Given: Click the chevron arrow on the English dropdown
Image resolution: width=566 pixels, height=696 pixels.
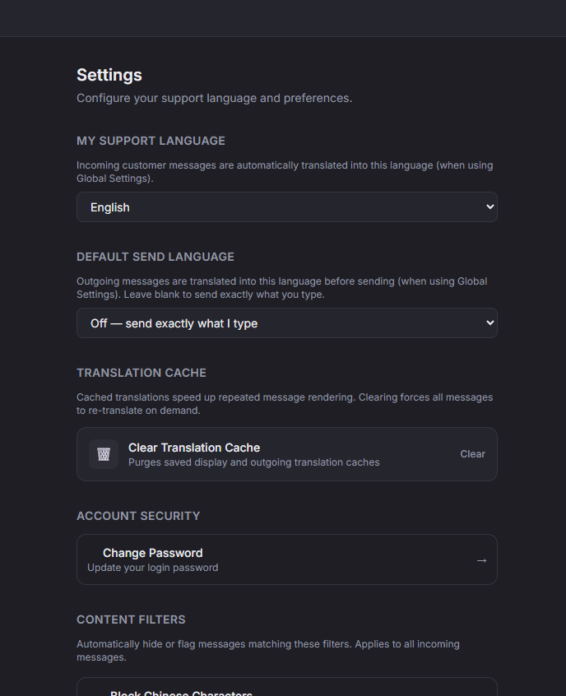Looking at the screenshot, I should (x=489, y=206).
